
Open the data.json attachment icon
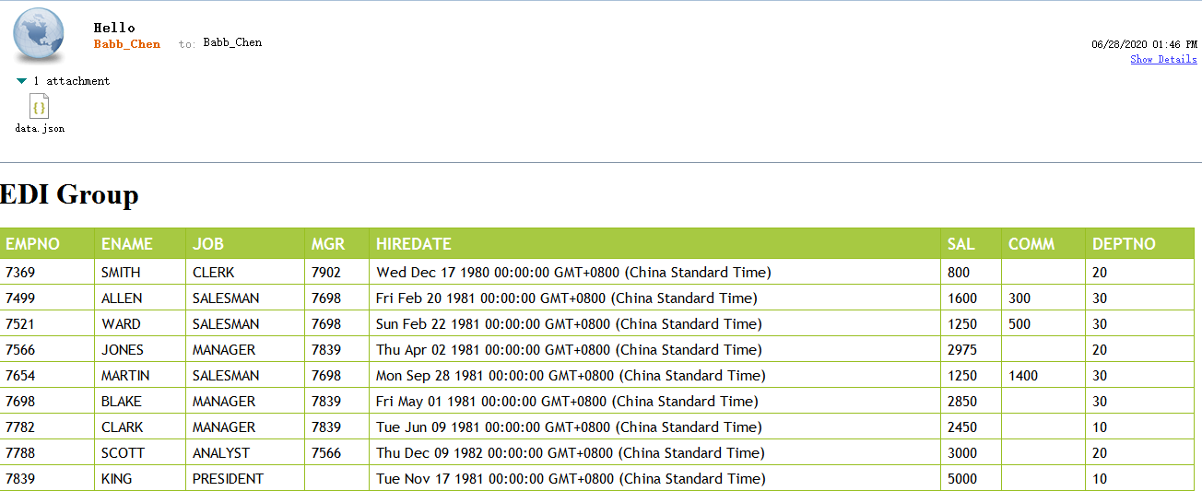click(39, 107)
